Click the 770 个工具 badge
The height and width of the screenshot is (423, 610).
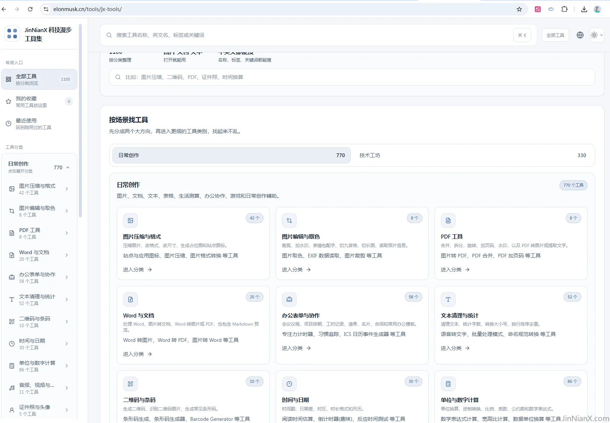574,185
